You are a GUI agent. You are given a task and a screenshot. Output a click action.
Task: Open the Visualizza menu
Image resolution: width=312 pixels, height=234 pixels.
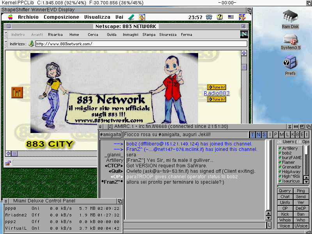(x=97, y=17)
